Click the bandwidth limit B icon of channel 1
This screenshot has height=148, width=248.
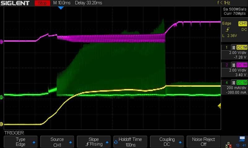click(x=234, y=47)
